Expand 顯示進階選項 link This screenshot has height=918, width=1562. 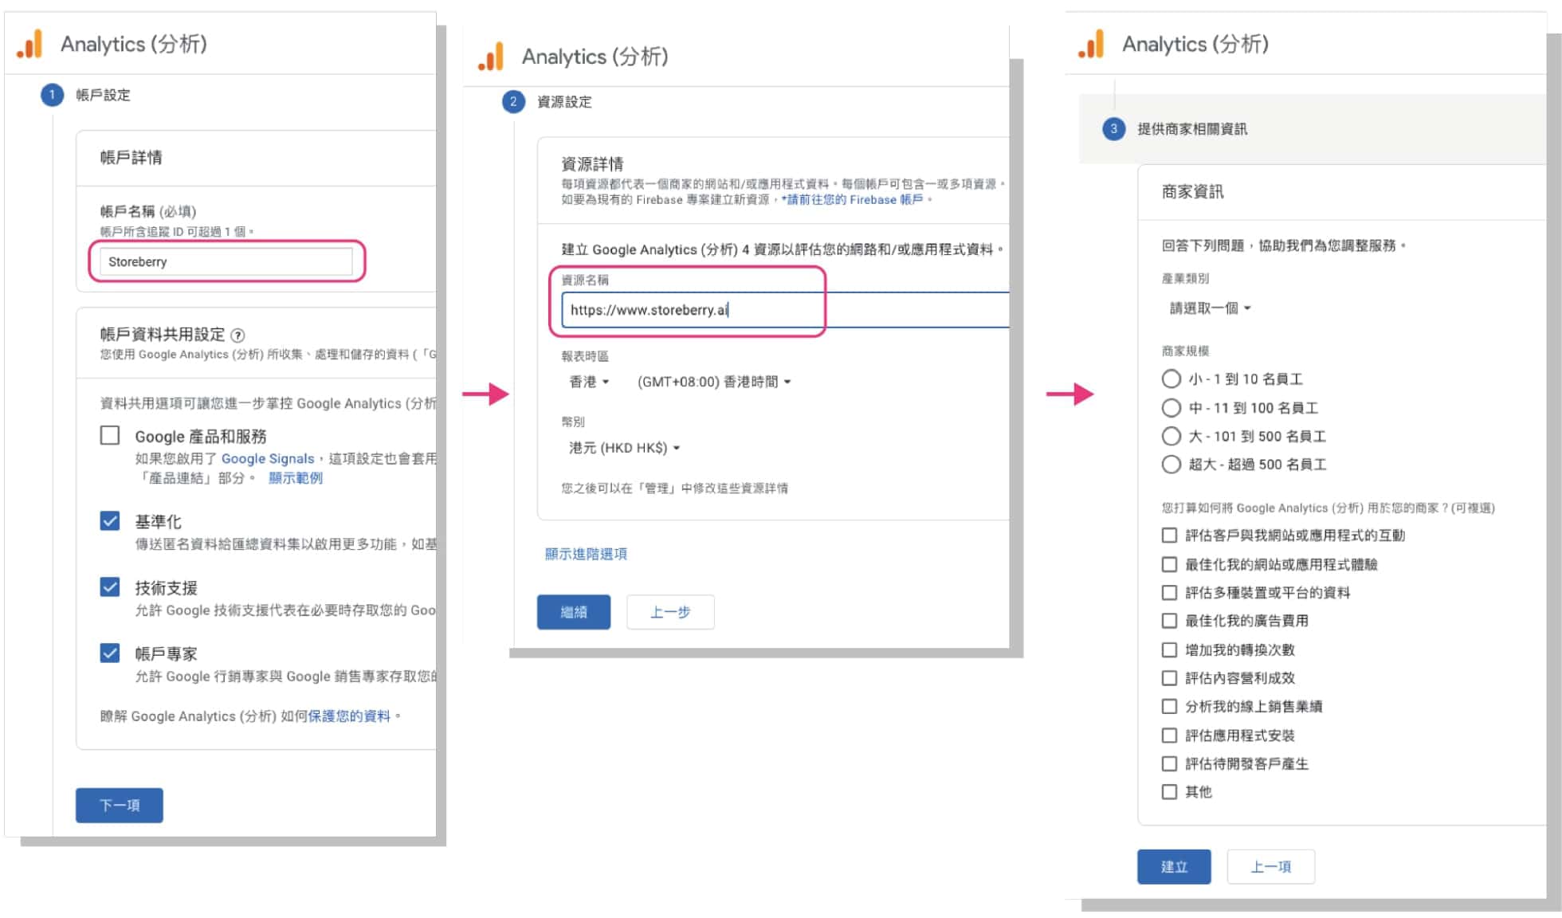pyautogui.click(x=586, y=554)
